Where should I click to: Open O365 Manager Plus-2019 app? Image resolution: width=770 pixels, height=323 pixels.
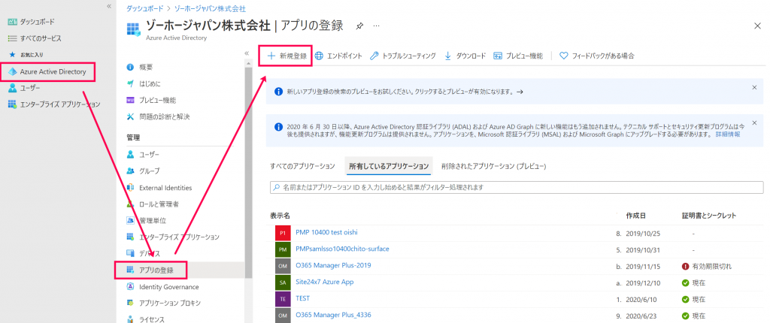coord(333,265)
